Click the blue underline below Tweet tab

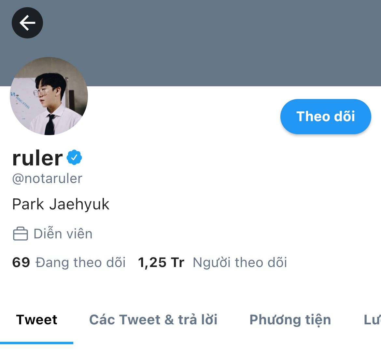(x=37, y=343)
